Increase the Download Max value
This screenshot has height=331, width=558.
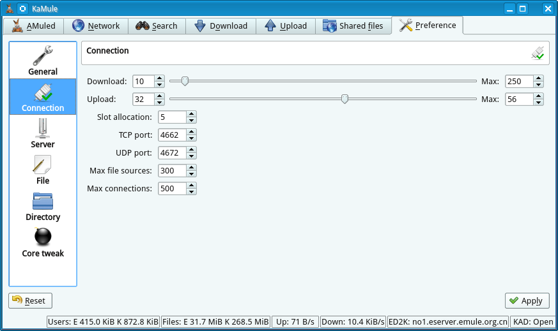point(538,78)
